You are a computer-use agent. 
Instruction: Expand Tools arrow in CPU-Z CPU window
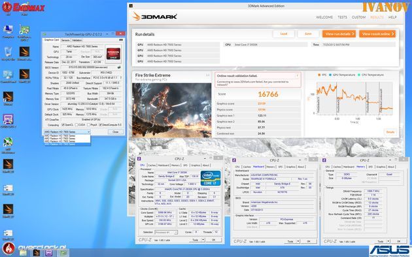tap(203, 240)
